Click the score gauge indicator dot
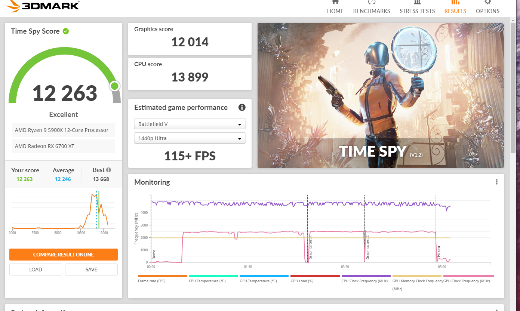This screenshot has height=311, width=520. click(x=115, y=86)
